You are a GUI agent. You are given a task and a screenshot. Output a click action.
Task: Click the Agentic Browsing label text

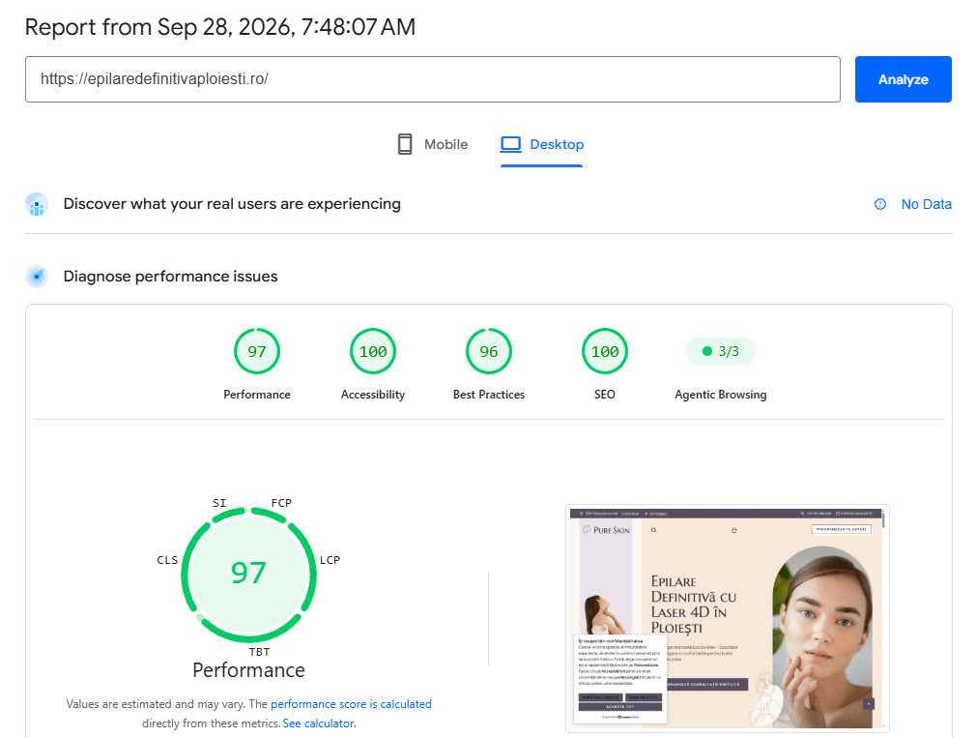click(721, 395)
